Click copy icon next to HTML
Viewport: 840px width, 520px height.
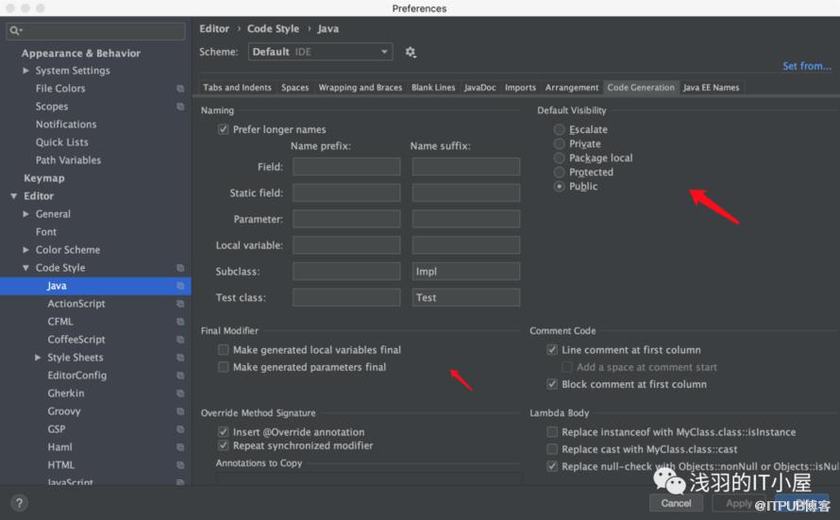coord(180,465)
